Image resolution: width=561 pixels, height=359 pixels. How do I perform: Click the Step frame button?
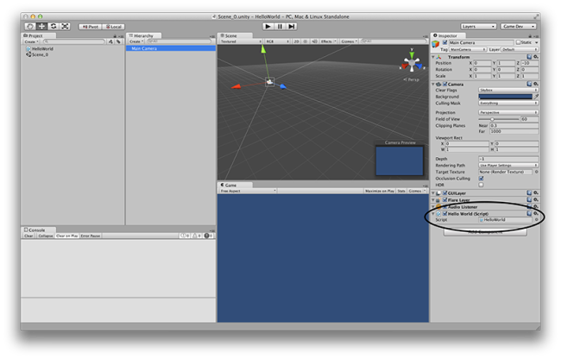(x=292, y=26)
